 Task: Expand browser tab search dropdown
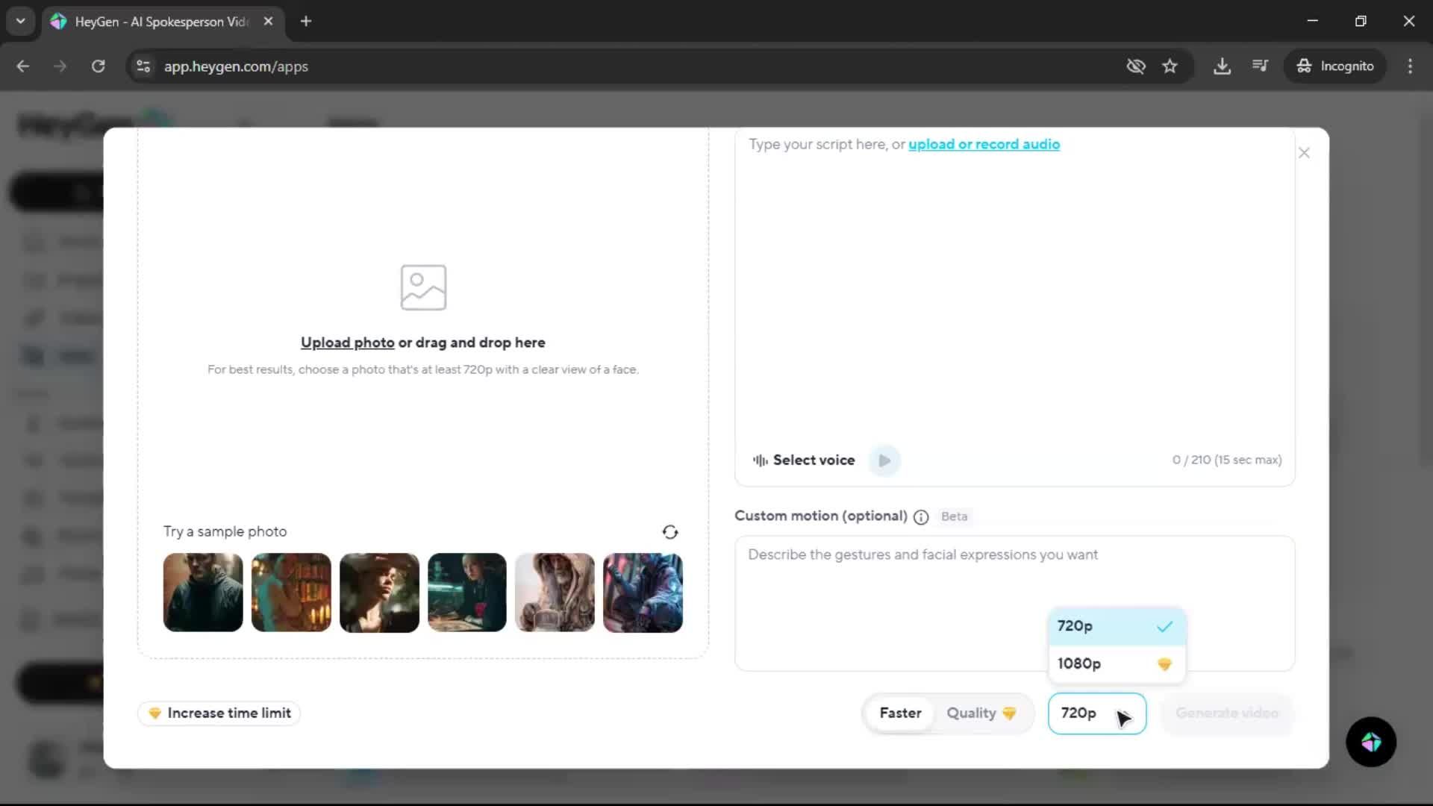[21, 21]
